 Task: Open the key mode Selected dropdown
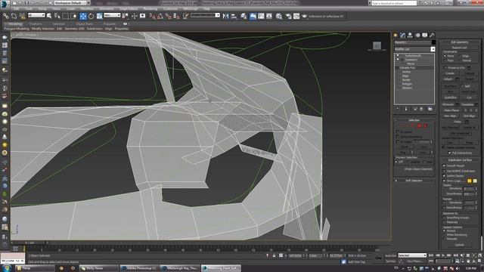411,255
